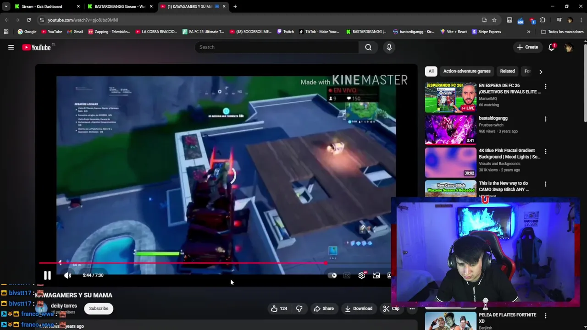Open more actions three-dot menu under video
The image size is (587, 330).
click(412, 308)
